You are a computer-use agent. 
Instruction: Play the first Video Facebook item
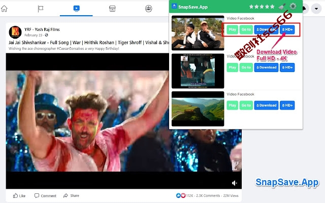(x=232, y=29)
